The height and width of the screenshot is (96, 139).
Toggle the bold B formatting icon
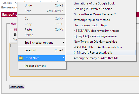(15, 35)
